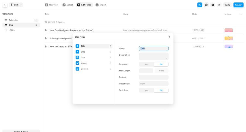Image resolution: width=246 pixels, height=132 pixels.
Task: Click the Default value input
Action: pos(154,77)
